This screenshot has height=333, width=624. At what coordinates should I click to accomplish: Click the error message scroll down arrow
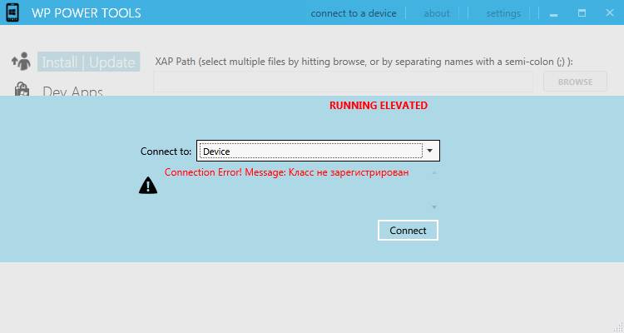coord(434,207)
